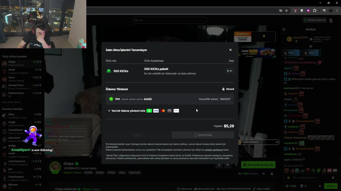The width and height of the screenshot is (341, 191).
Task: Add a new payment method
Action: [x=127, y=111]
